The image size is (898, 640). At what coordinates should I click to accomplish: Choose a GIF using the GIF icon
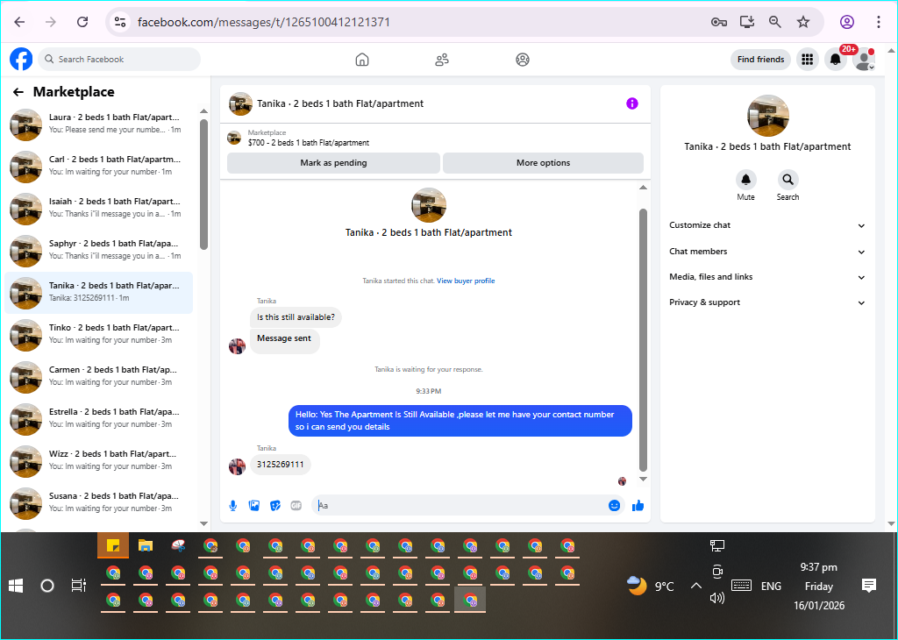pos(296,506)
